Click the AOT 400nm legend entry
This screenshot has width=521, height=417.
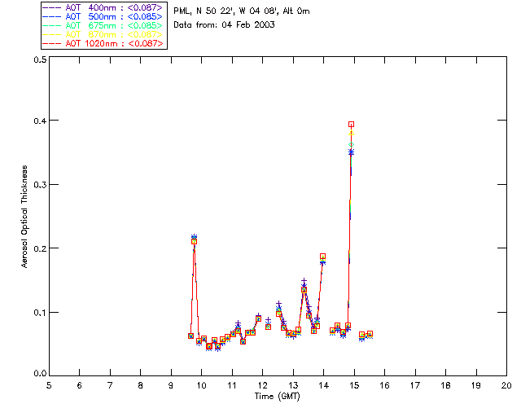click(x=104, y=7)
